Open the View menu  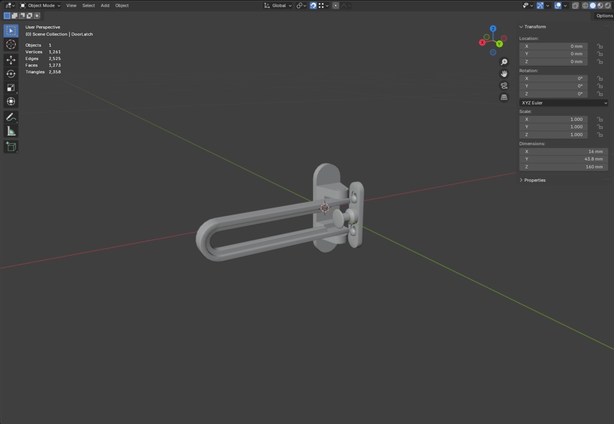71,5
